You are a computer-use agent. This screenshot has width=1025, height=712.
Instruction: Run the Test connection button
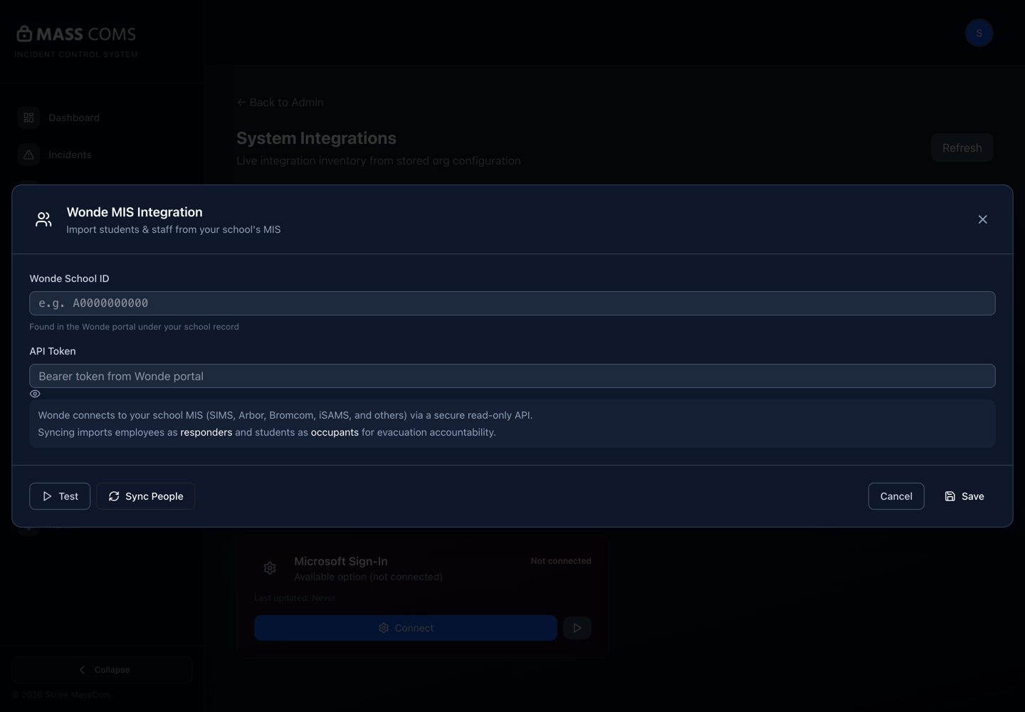(60, 496)
